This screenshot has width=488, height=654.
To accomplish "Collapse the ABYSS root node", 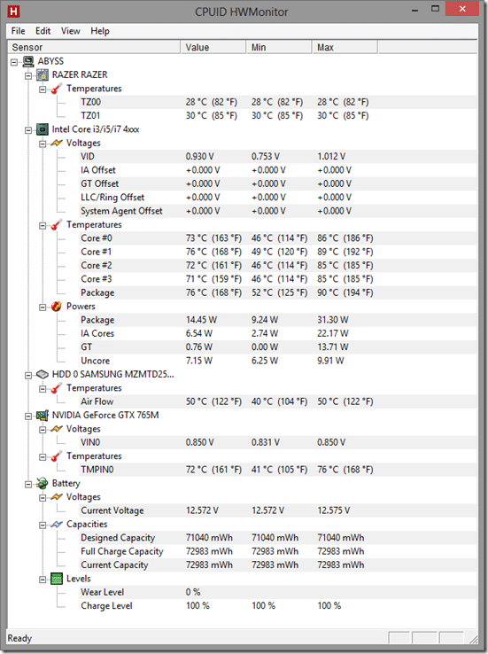I will [x=14, y=62].
